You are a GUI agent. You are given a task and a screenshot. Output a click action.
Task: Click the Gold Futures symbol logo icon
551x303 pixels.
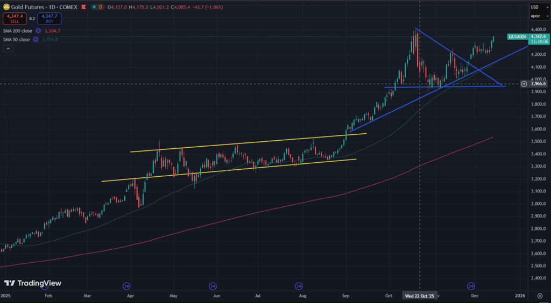pos(6,7)
